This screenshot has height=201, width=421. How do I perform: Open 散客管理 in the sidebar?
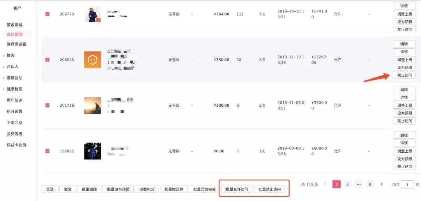point(14,25)
